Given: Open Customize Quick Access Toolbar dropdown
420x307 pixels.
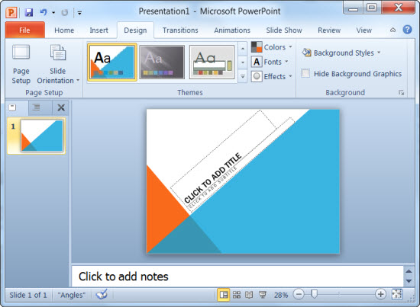Looking at the screenshot, I should (x=79, y=12).
